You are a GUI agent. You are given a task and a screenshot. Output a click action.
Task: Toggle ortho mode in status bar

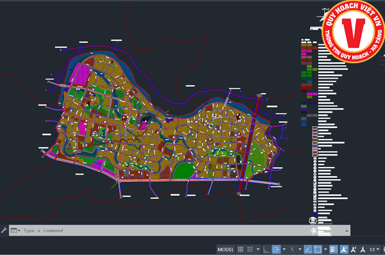tap(266, 250)
